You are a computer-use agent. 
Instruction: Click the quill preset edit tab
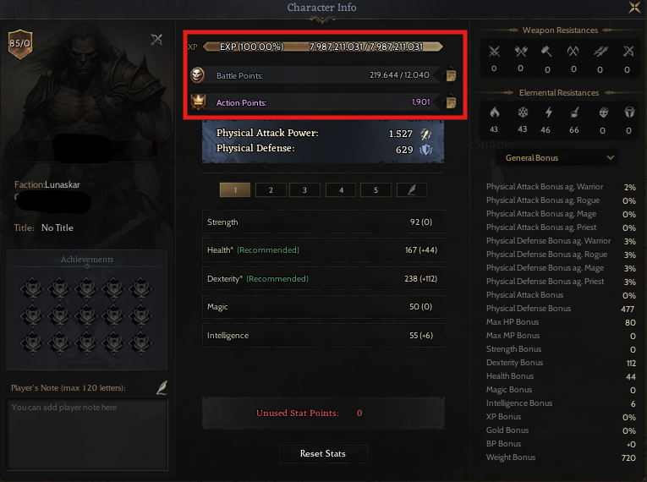click(x=411, y=189)
